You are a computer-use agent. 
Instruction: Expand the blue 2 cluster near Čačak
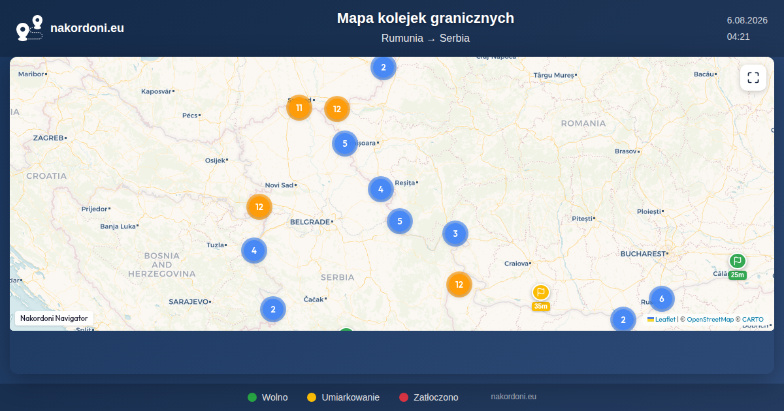(x=273, y=309)
